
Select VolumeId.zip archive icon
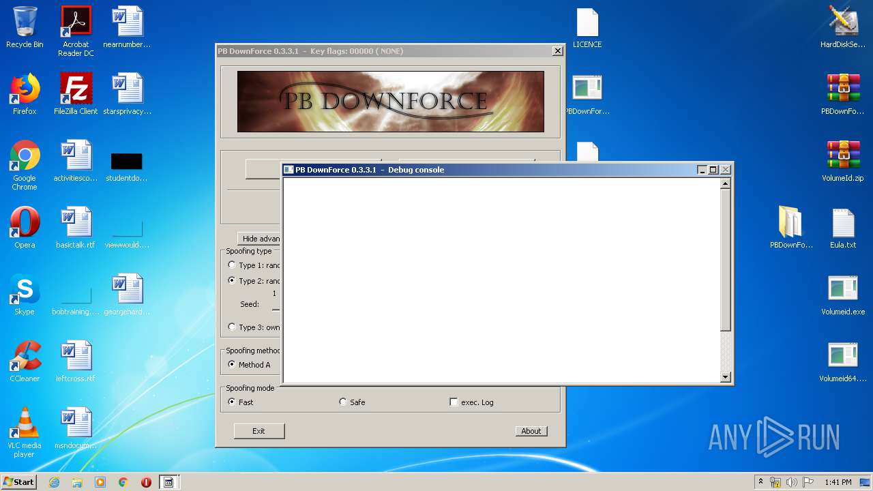point(843,162)
